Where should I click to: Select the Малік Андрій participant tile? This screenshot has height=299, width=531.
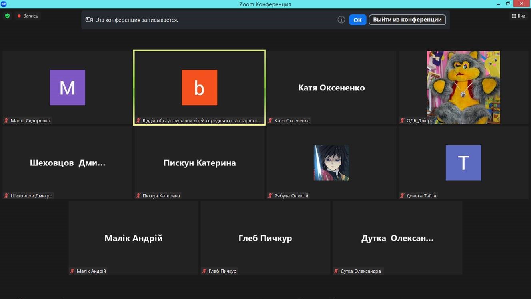coord(134,238)
